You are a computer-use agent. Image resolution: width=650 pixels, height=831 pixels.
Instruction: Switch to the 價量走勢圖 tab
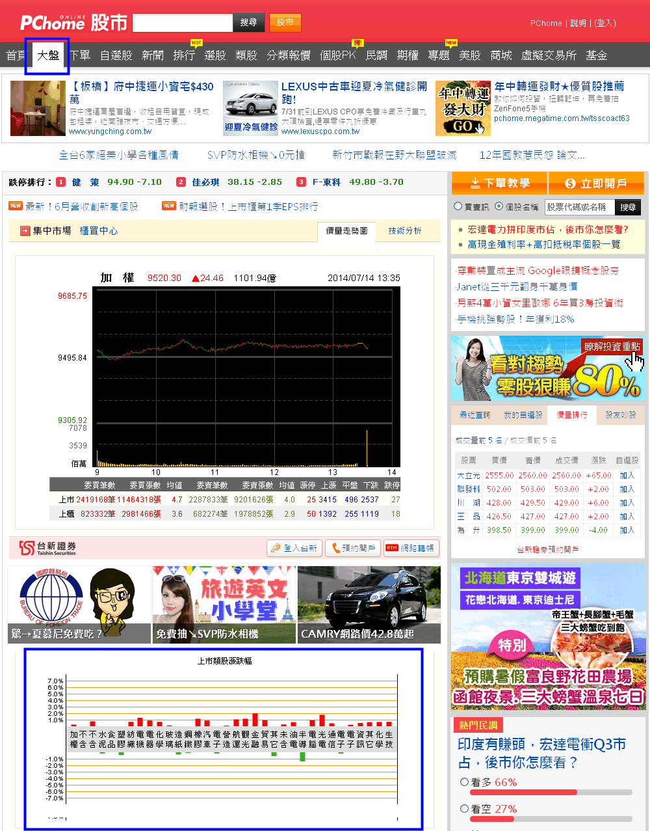click(x=346, y=231)
